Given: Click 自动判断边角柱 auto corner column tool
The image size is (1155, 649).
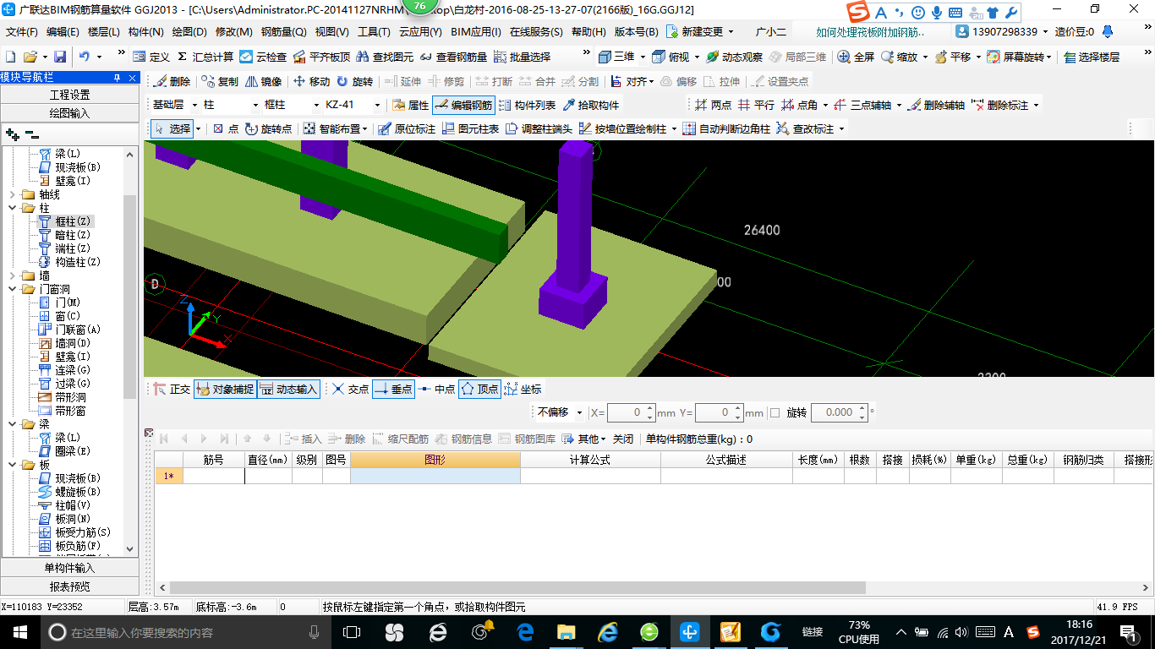Looking at the screenshot, I should [x=726, y=128].
